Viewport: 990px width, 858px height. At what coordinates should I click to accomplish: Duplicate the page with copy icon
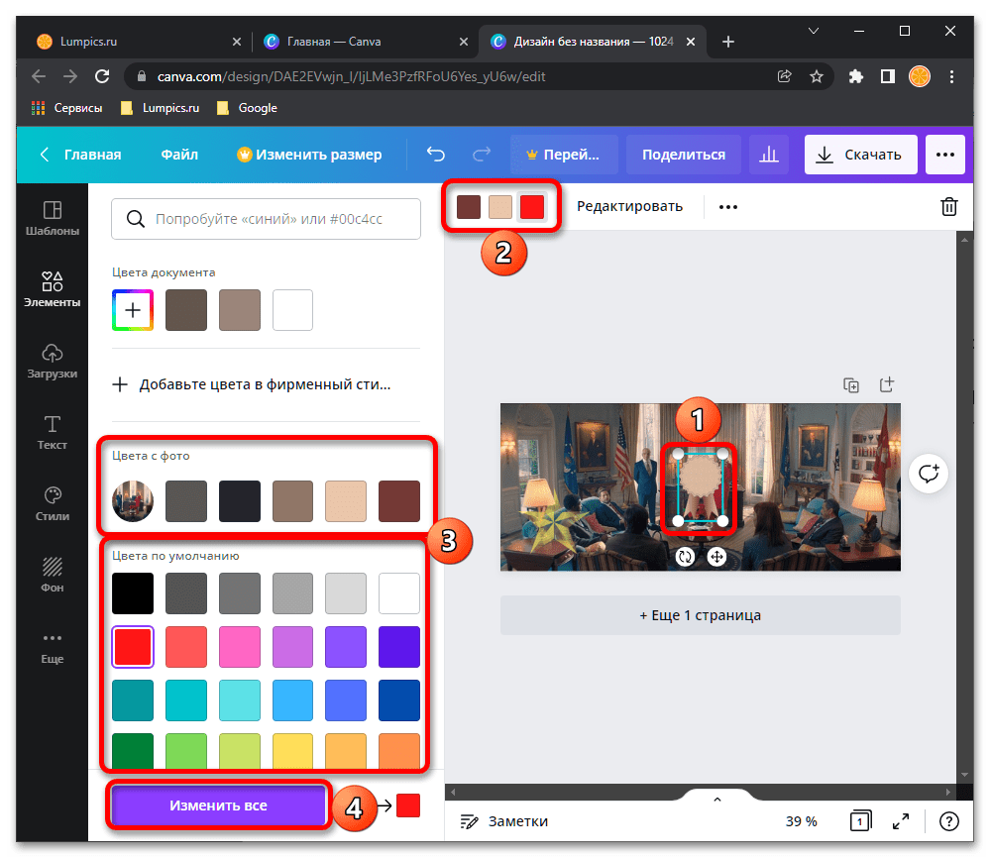tap(851, 384)
